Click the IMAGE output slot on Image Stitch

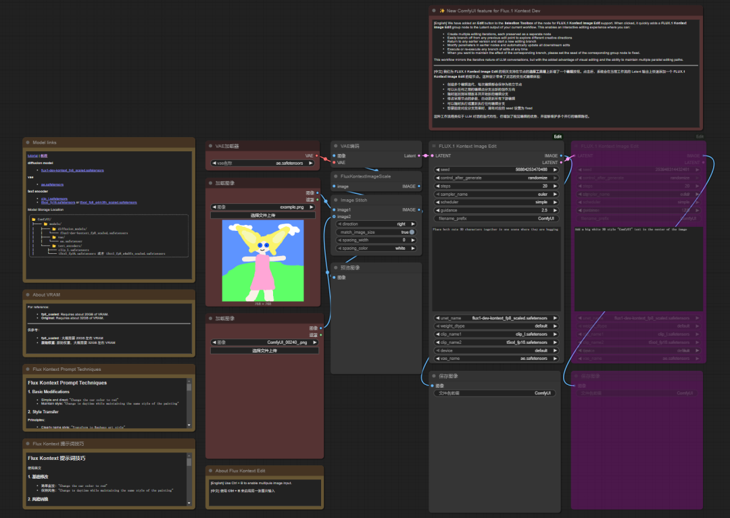(419, 210)
